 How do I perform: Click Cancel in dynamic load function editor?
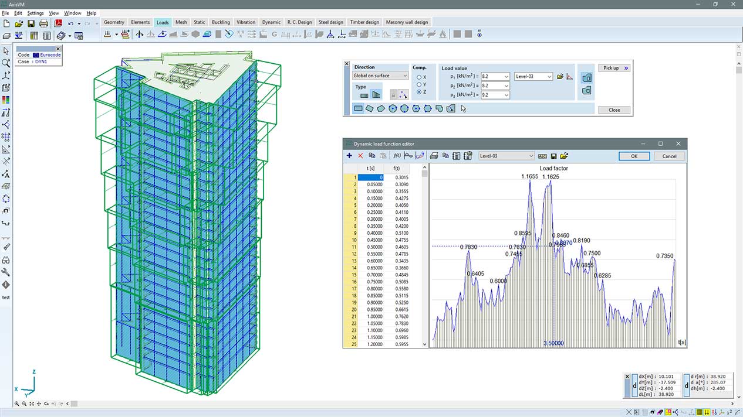669,156
